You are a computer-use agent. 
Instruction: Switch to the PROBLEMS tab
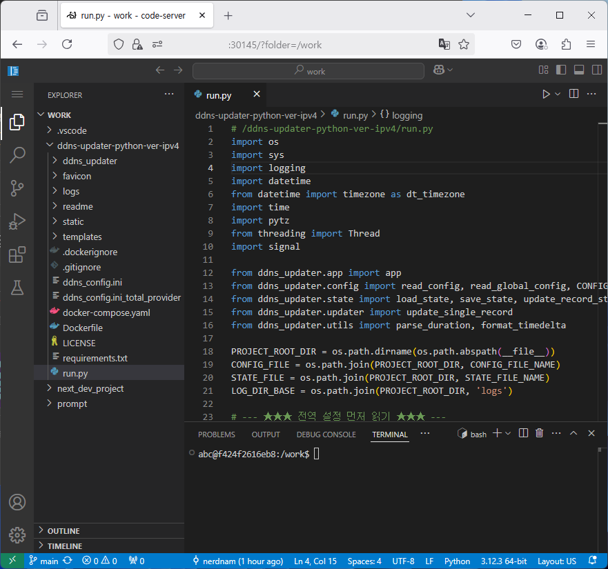[216, 435]
